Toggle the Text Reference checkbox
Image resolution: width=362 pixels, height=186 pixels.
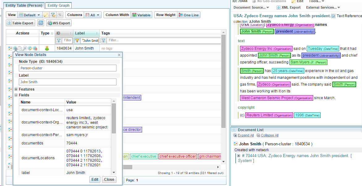(333, 16)
